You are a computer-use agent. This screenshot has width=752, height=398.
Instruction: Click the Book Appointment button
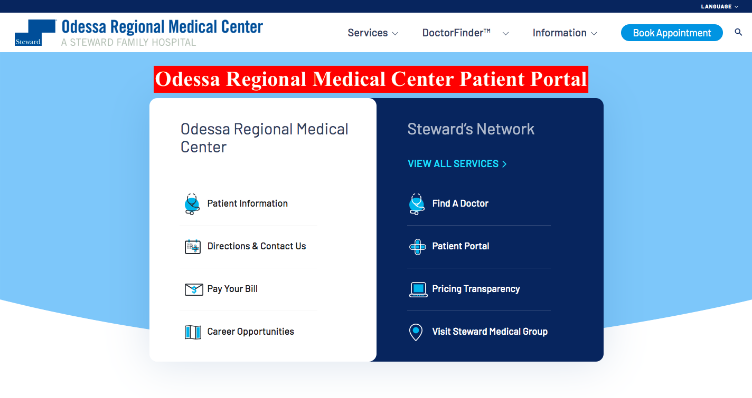click(672, 33)
